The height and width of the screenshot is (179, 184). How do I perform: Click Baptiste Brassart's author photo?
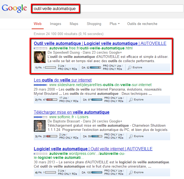click(x=39, y=126)
